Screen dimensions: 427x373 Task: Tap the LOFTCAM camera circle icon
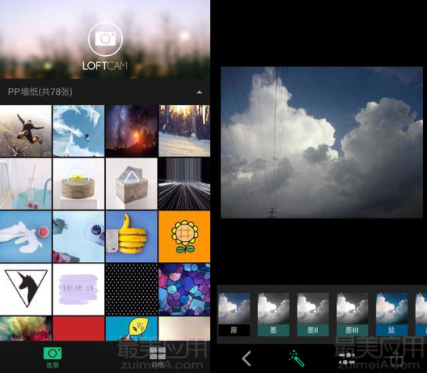click(x=105, y=39)
